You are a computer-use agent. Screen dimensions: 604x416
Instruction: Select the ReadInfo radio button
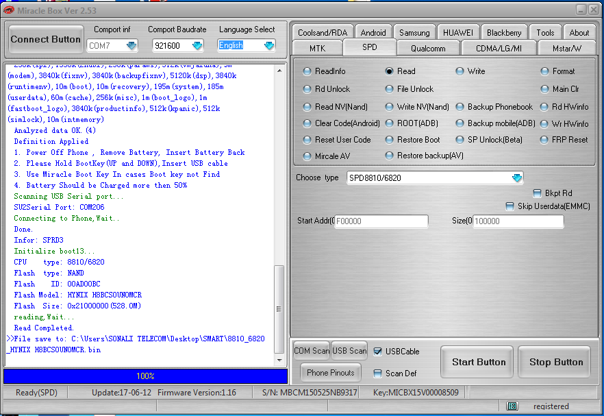click(x=307, y=71)
